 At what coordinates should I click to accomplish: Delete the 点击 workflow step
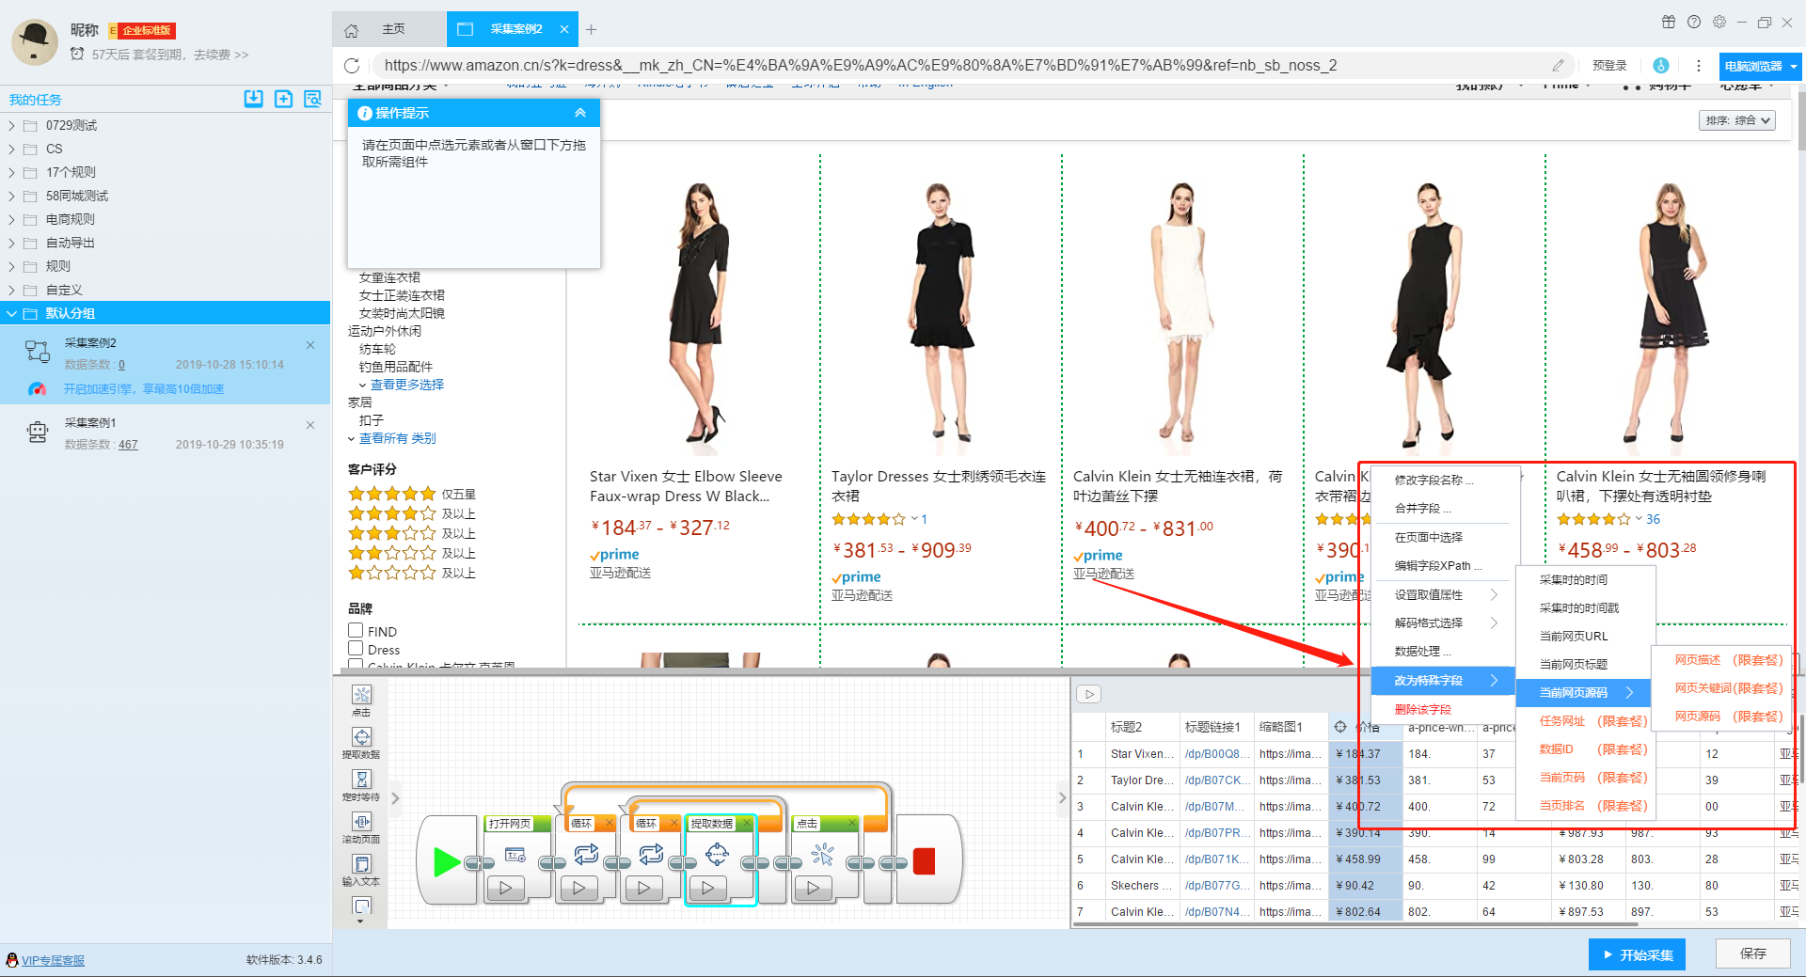[852, 824]
